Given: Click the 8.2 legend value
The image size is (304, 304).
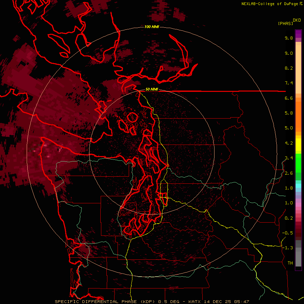Looking at the screenshot, I should [x=289, y=68].
